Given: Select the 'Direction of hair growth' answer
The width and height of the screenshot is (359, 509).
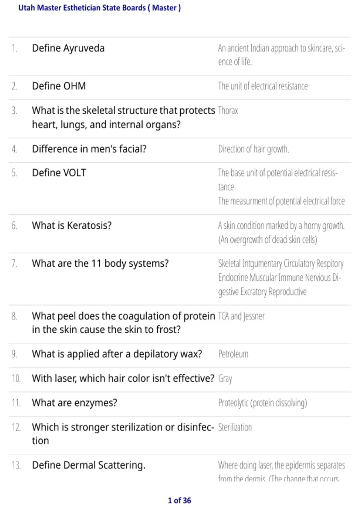Looking at the screenshot, I should 254,149.
